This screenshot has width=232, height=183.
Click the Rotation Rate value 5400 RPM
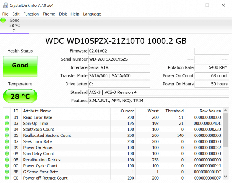(x=211, y=67)
